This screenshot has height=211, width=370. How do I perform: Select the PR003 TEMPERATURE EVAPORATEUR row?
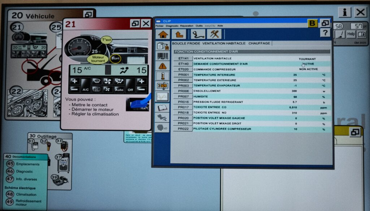[251, 85]
